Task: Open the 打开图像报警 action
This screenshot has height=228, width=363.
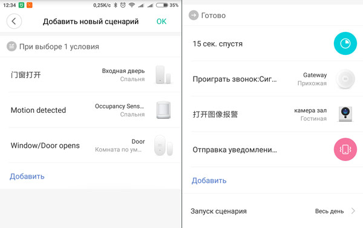Action: pos(273,114)
